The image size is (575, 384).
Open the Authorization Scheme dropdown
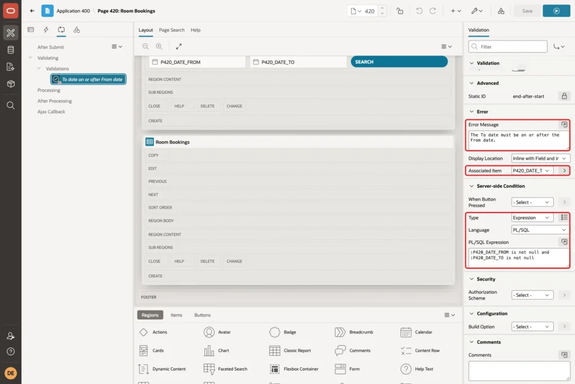point(532,295)
